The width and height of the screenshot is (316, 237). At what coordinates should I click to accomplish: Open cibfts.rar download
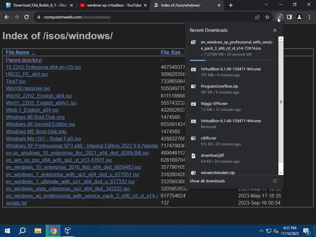[231, 141]
